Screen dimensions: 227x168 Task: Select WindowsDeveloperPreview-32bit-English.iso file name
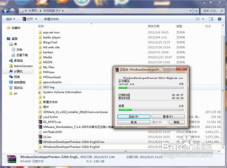click(x=74, y=142)
